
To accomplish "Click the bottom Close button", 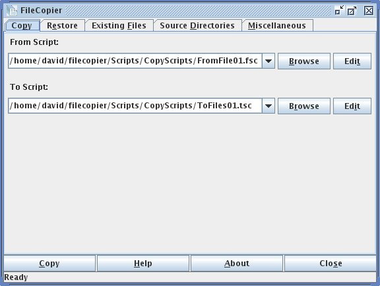I will pos(331,263).
